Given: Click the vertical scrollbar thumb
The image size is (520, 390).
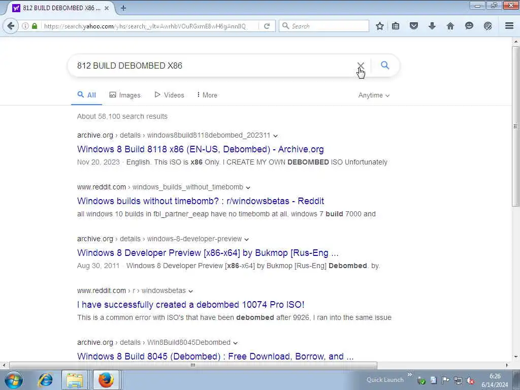Looking at the screenshot, I should click(515, 126).
